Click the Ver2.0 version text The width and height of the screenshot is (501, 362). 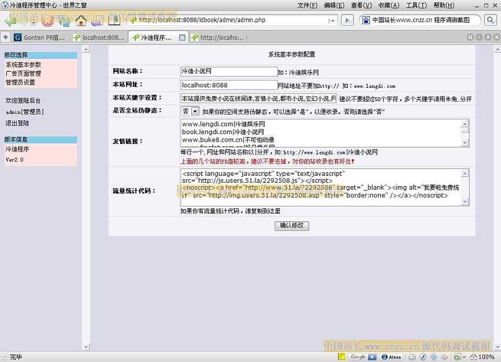(x=14, y=160)
